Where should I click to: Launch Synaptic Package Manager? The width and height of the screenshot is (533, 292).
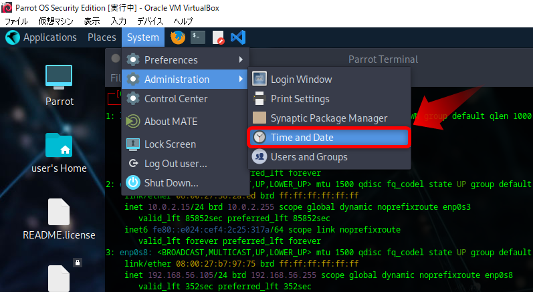tap(329, 118)
